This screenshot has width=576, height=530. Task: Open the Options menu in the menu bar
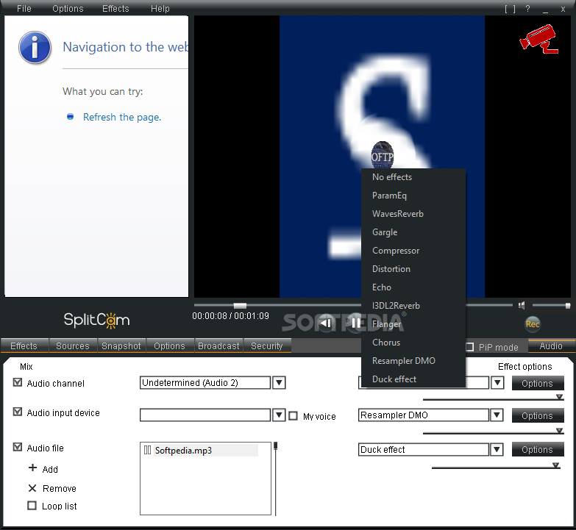tap(68, 8)
